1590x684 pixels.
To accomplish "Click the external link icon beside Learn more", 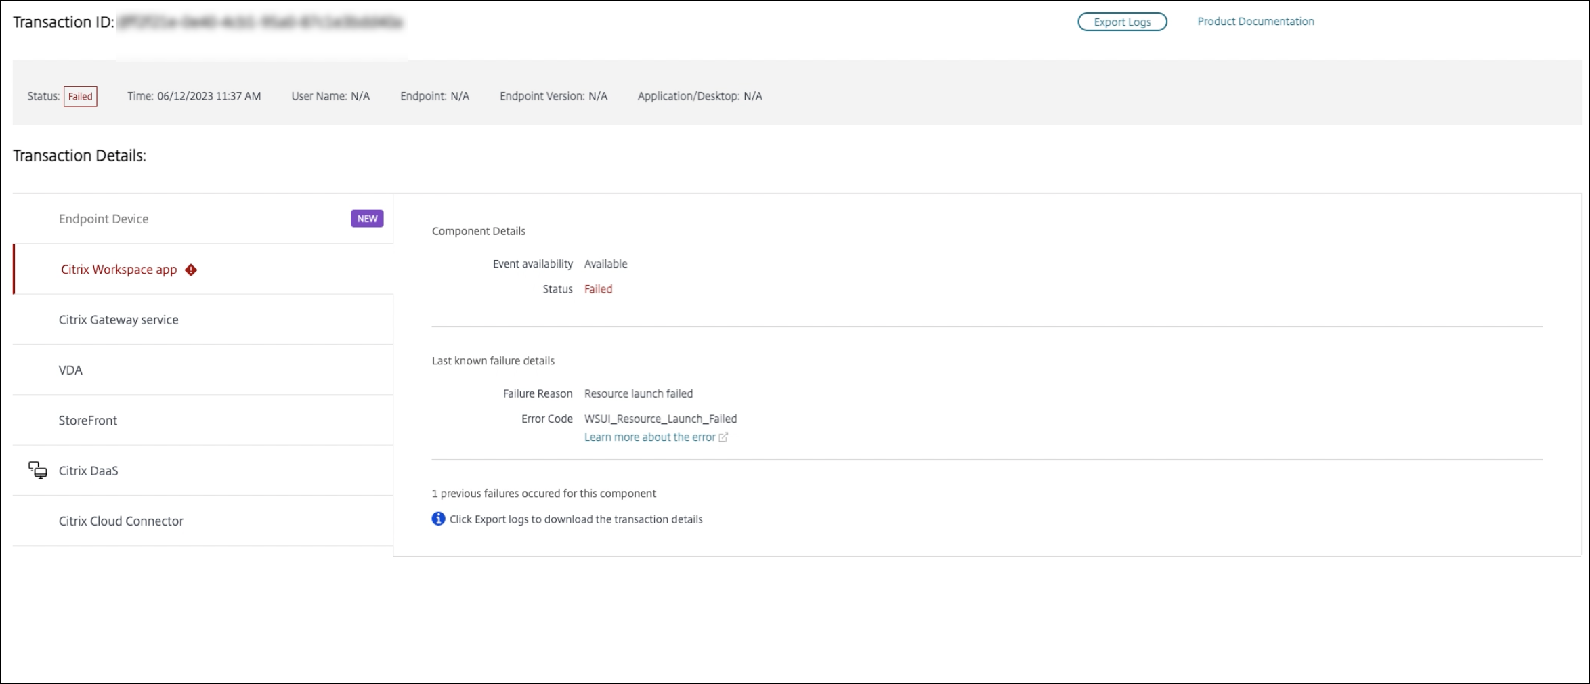I will (x=723, y=437).
